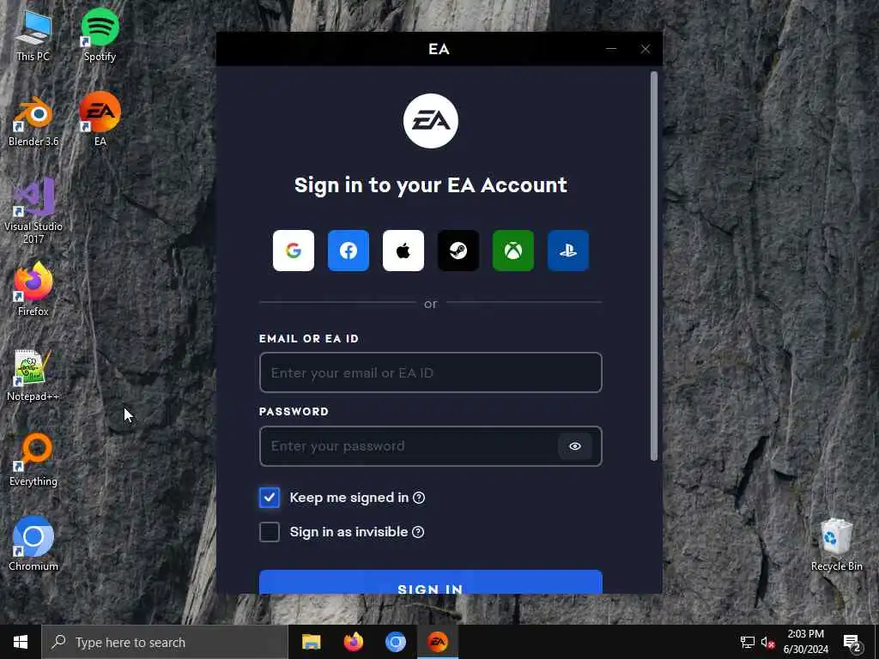879x659 pixels.
Task: Sign in with Xbox icon
Action: tap(513, 251)
